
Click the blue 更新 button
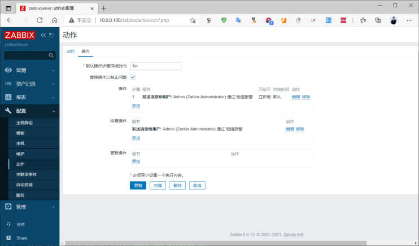tap(138, 186)
